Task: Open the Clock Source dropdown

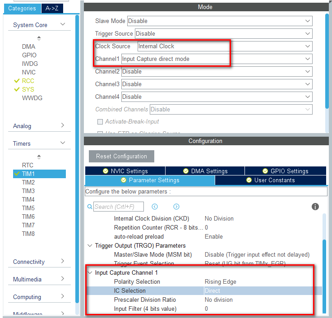Action: click(x=225, y=46)
